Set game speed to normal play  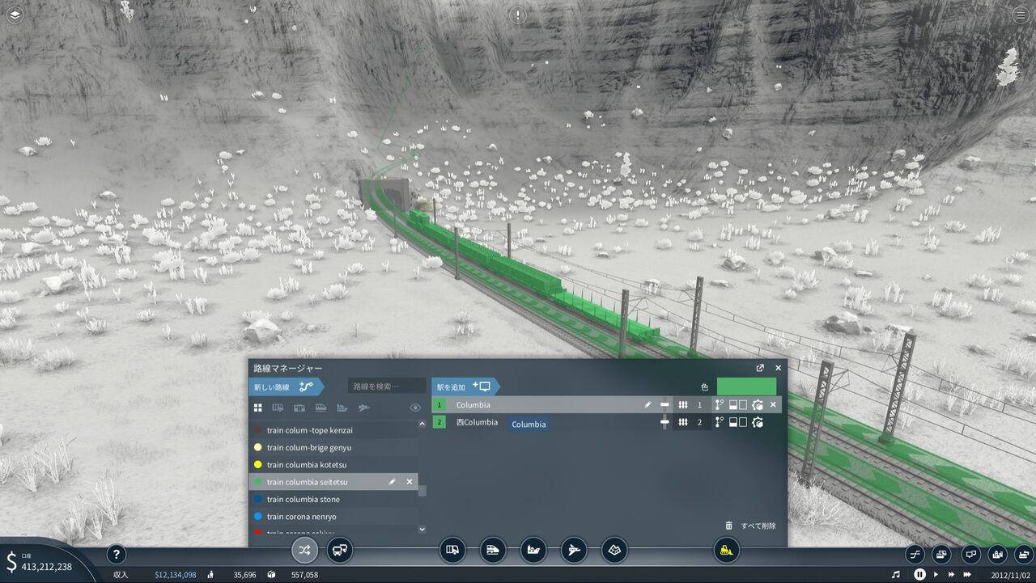[936, 574]
